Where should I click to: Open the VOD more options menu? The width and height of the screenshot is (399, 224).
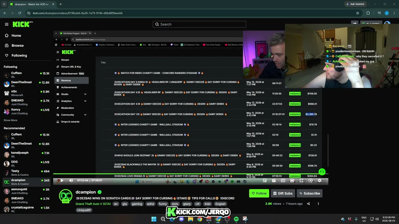pos(318,204)
